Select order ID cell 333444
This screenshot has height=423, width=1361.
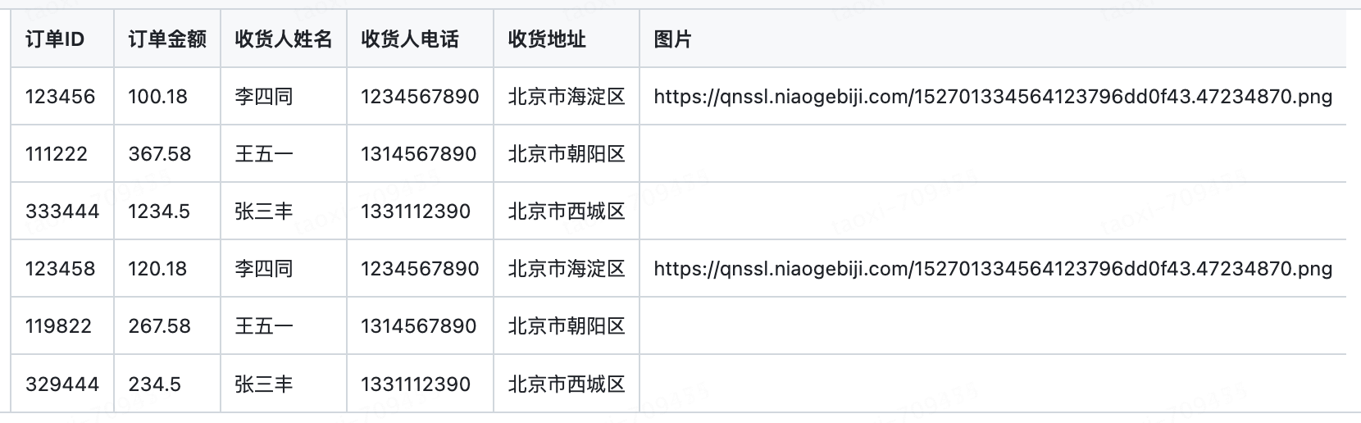pyautogui.click(x=62, y=211)
